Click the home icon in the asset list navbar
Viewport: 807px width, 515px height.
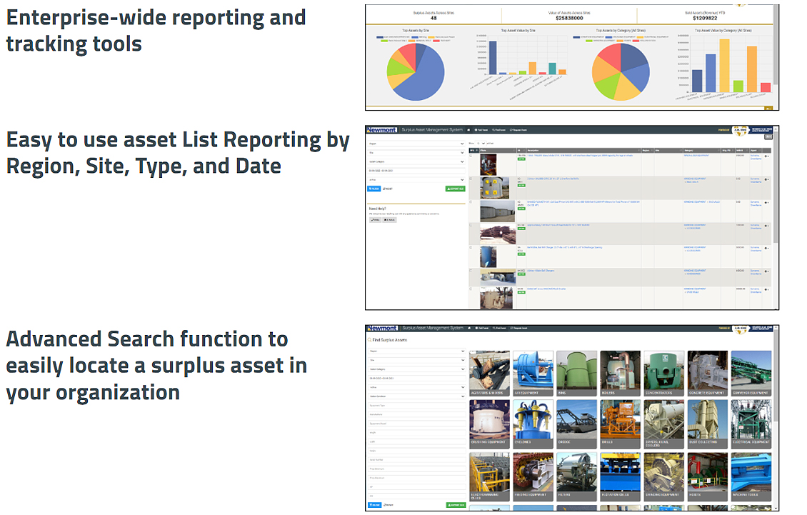(468, 130)
